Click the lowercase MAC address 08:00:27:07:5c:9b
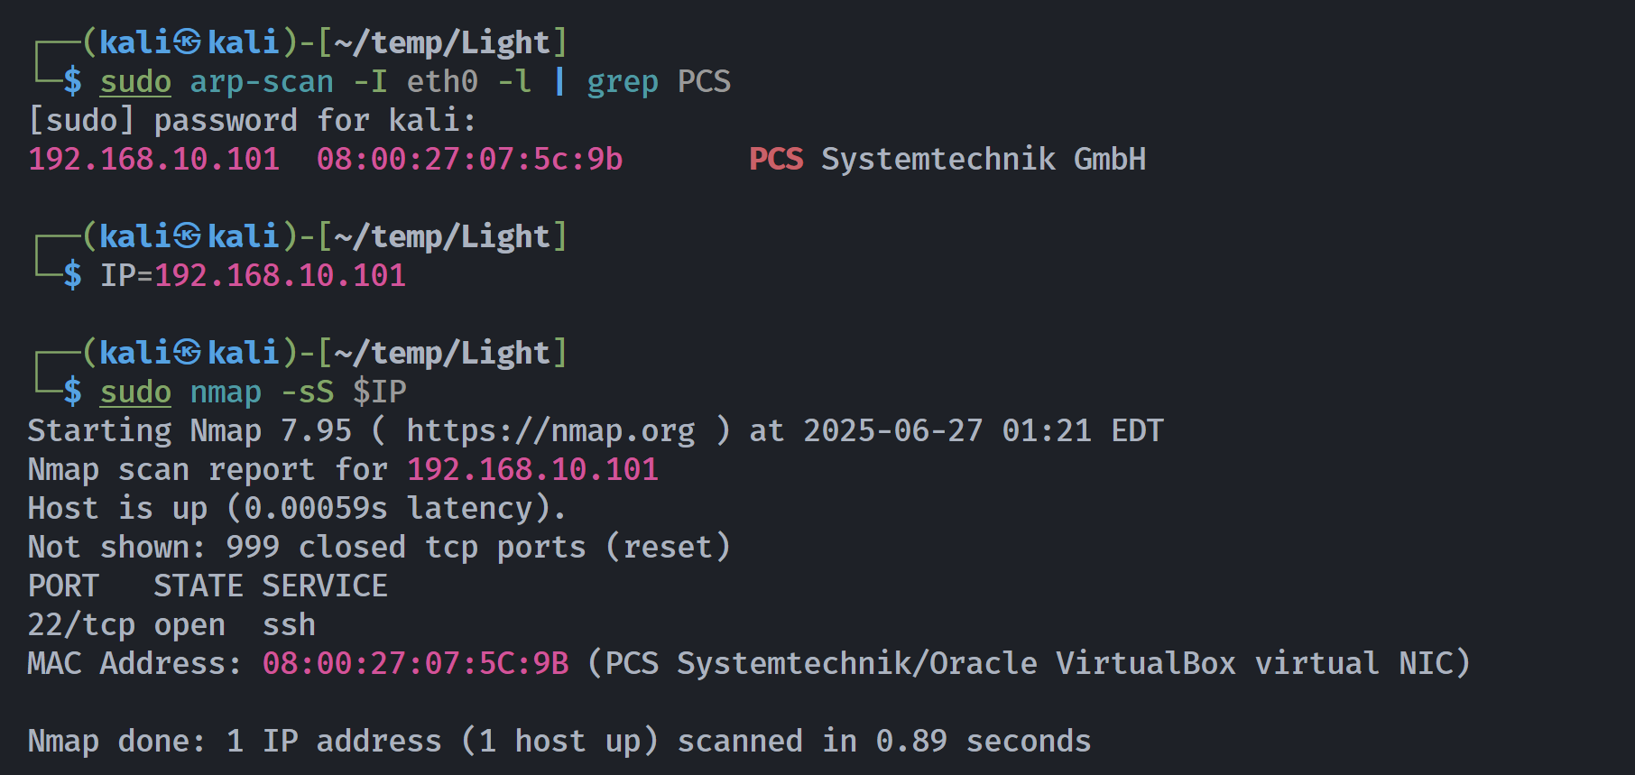The height and width of the screenshot is (775, 1635). pos(469,159)
